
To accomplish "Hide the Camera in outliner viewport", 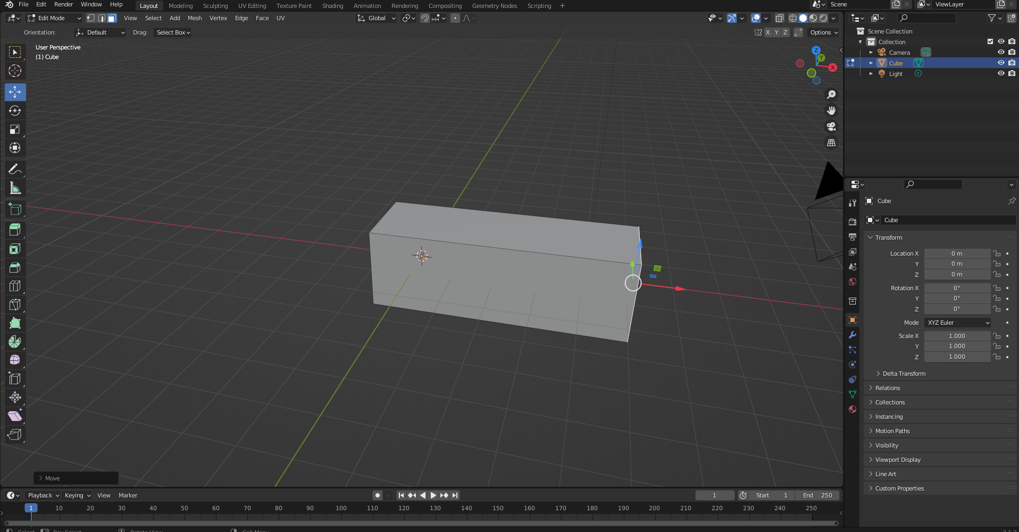I will (1001, 52).
